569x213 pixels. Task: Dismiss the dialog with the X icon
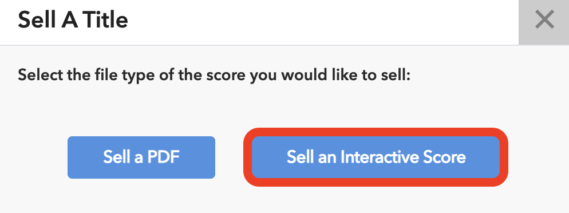pos(544,20)
